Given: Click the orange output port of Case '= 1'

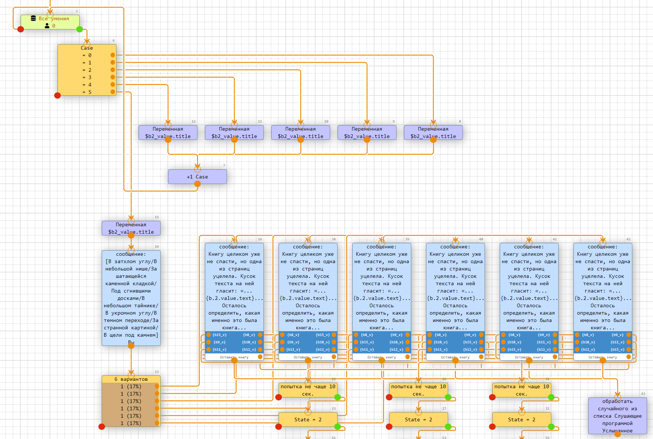Looking at the screenshot, I should click(x=113, y=63).
